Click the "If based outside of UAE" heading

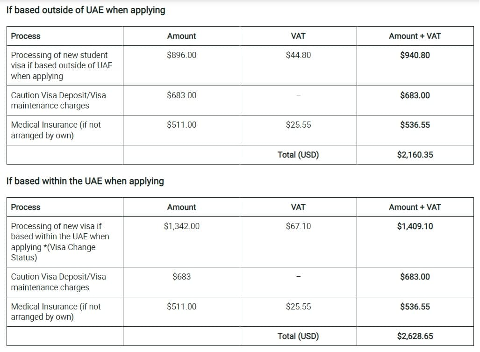click(x=86, y=10)
